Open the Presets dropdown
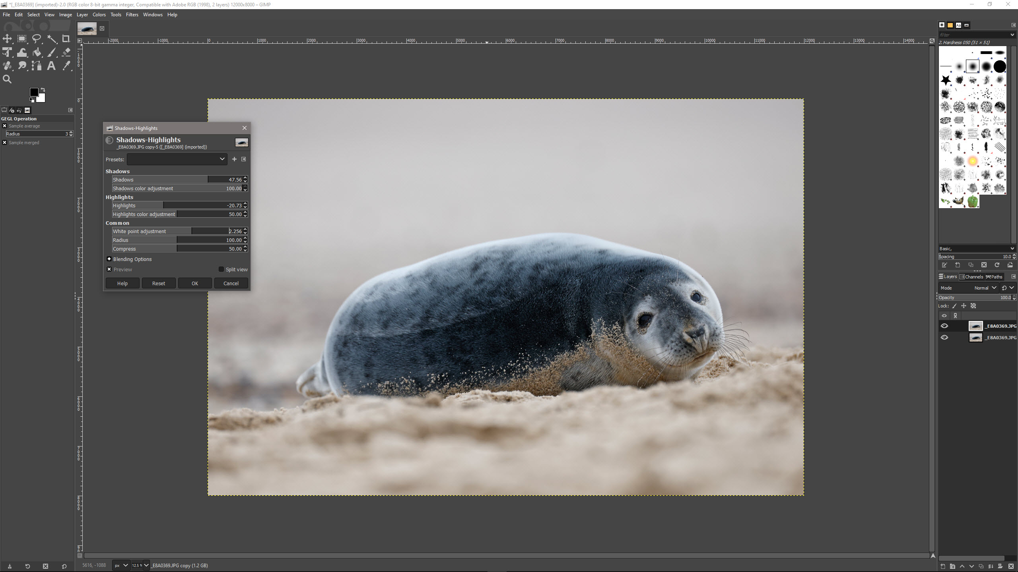Image resolution: width=1018 pixels, height=572 pixels. [177, 159]
